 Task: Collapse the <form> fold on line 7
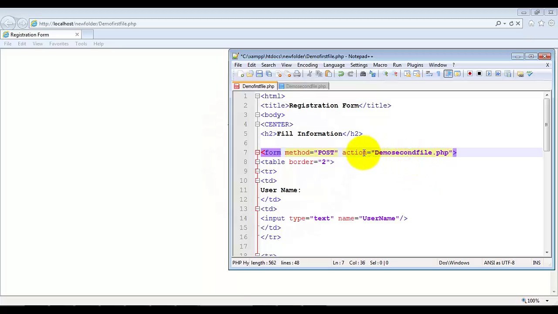point(257,153)
